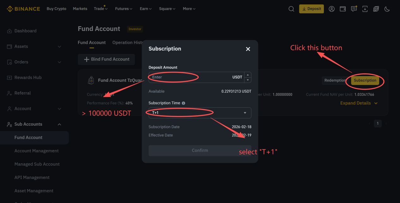The width and height of the screenshot is (400, 203).
Task: Click the Bind Fund Account button
Action: (106, 59)
